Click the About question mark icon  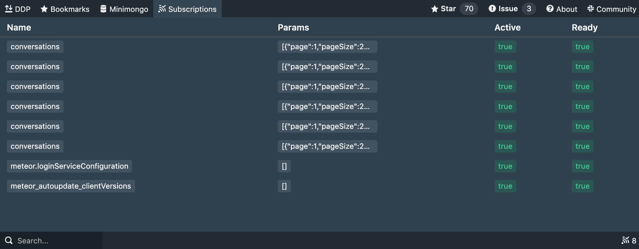(x=550, y=9)
